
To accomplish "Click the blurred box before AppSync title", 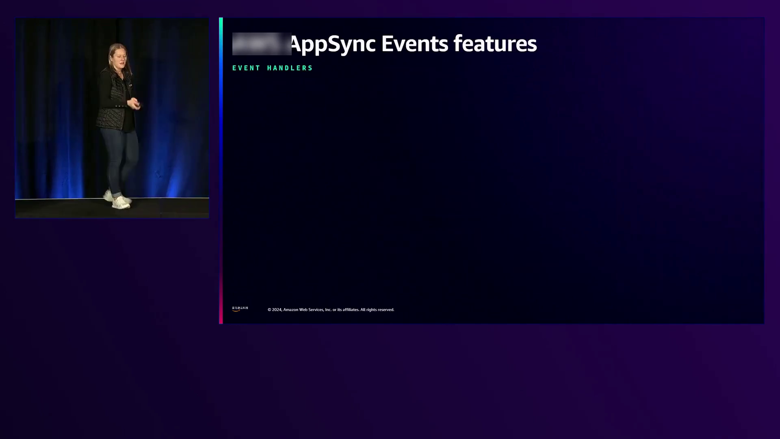I will (262, 43).
